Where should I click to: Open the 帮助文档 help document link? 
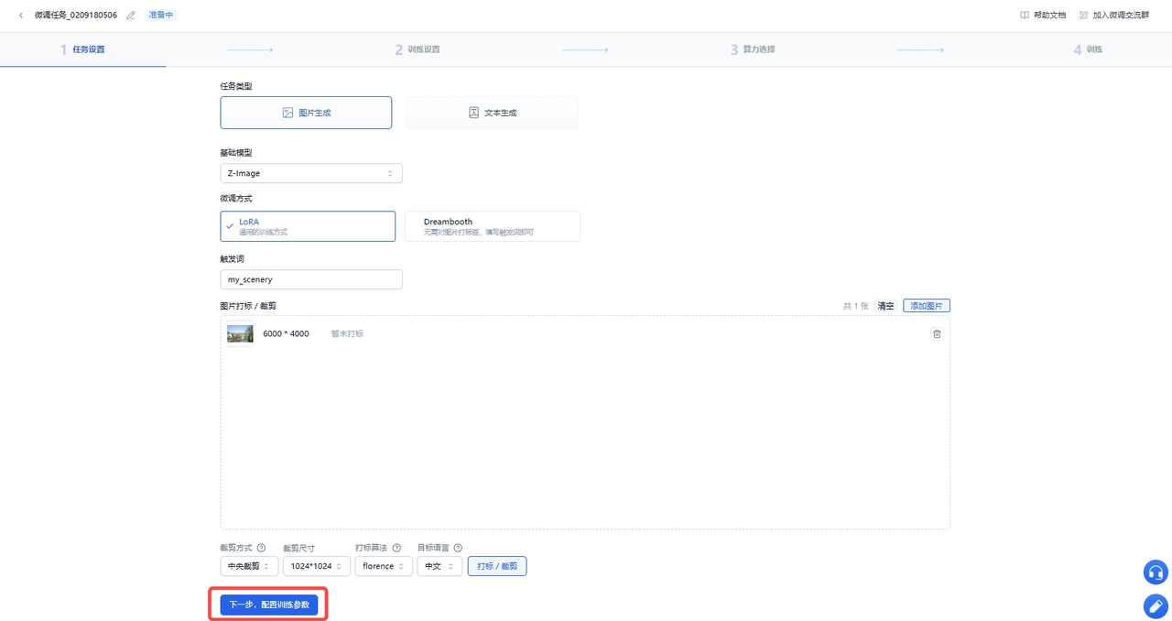click(1043, 16)
